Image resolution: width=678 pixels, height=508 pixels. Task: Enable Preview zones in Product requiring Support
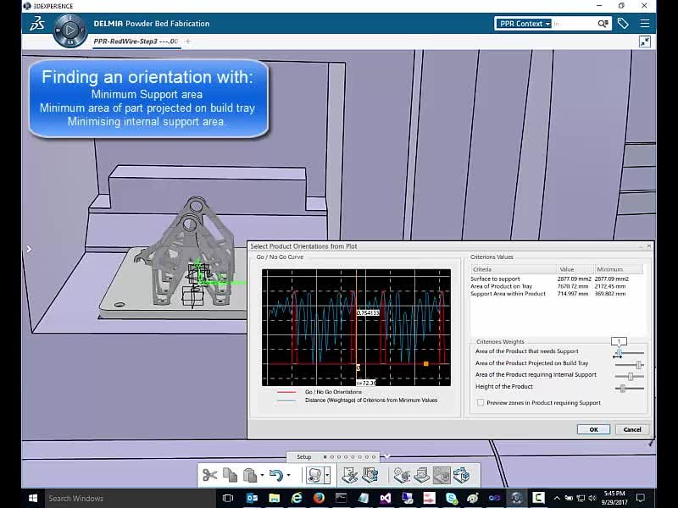click(481, 403)
